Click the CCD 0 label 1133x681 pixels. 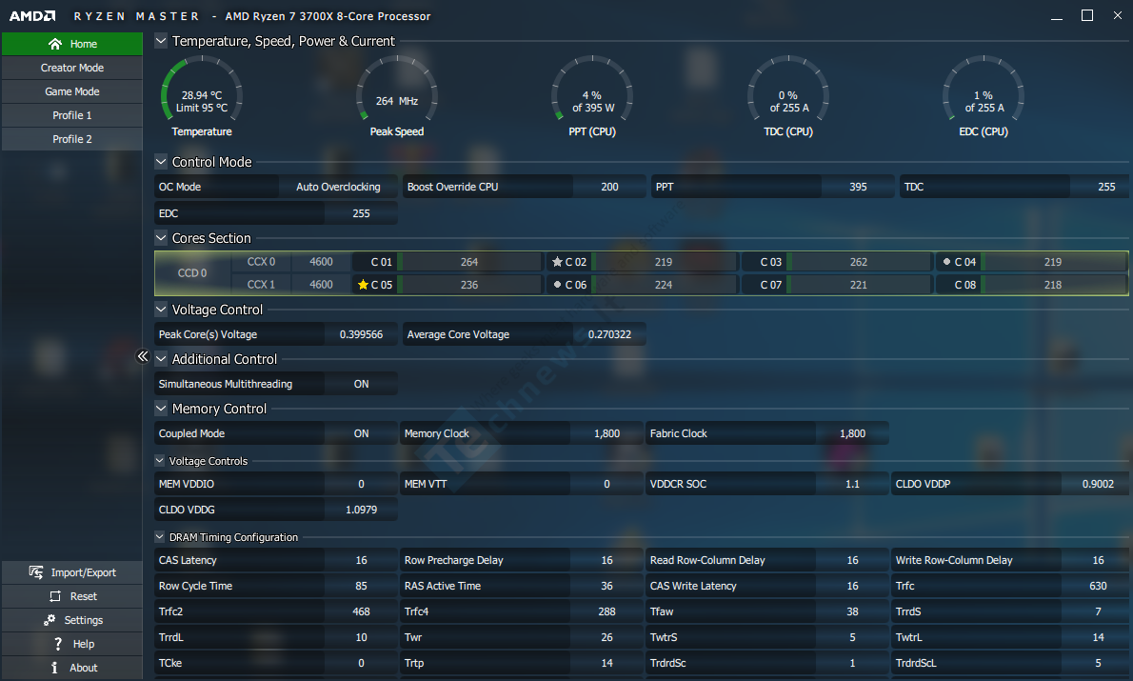(x=192, y=273)
